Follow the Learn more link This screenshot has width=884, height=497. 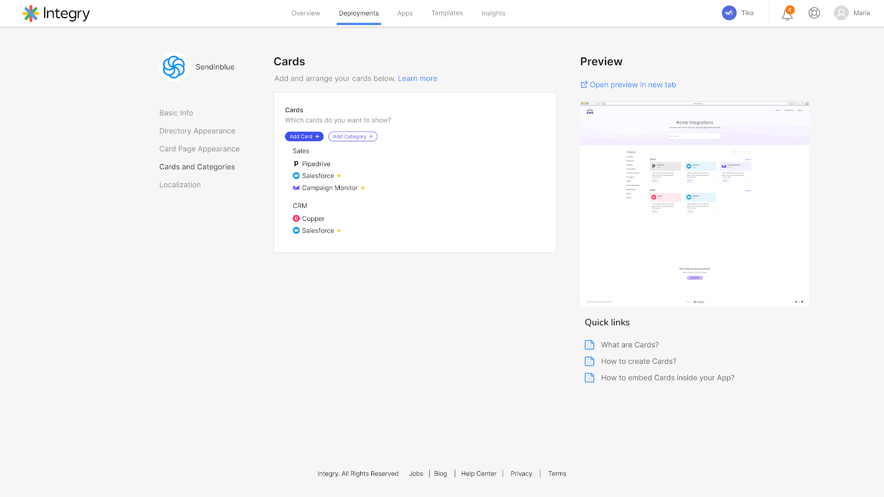coord(417,78)
